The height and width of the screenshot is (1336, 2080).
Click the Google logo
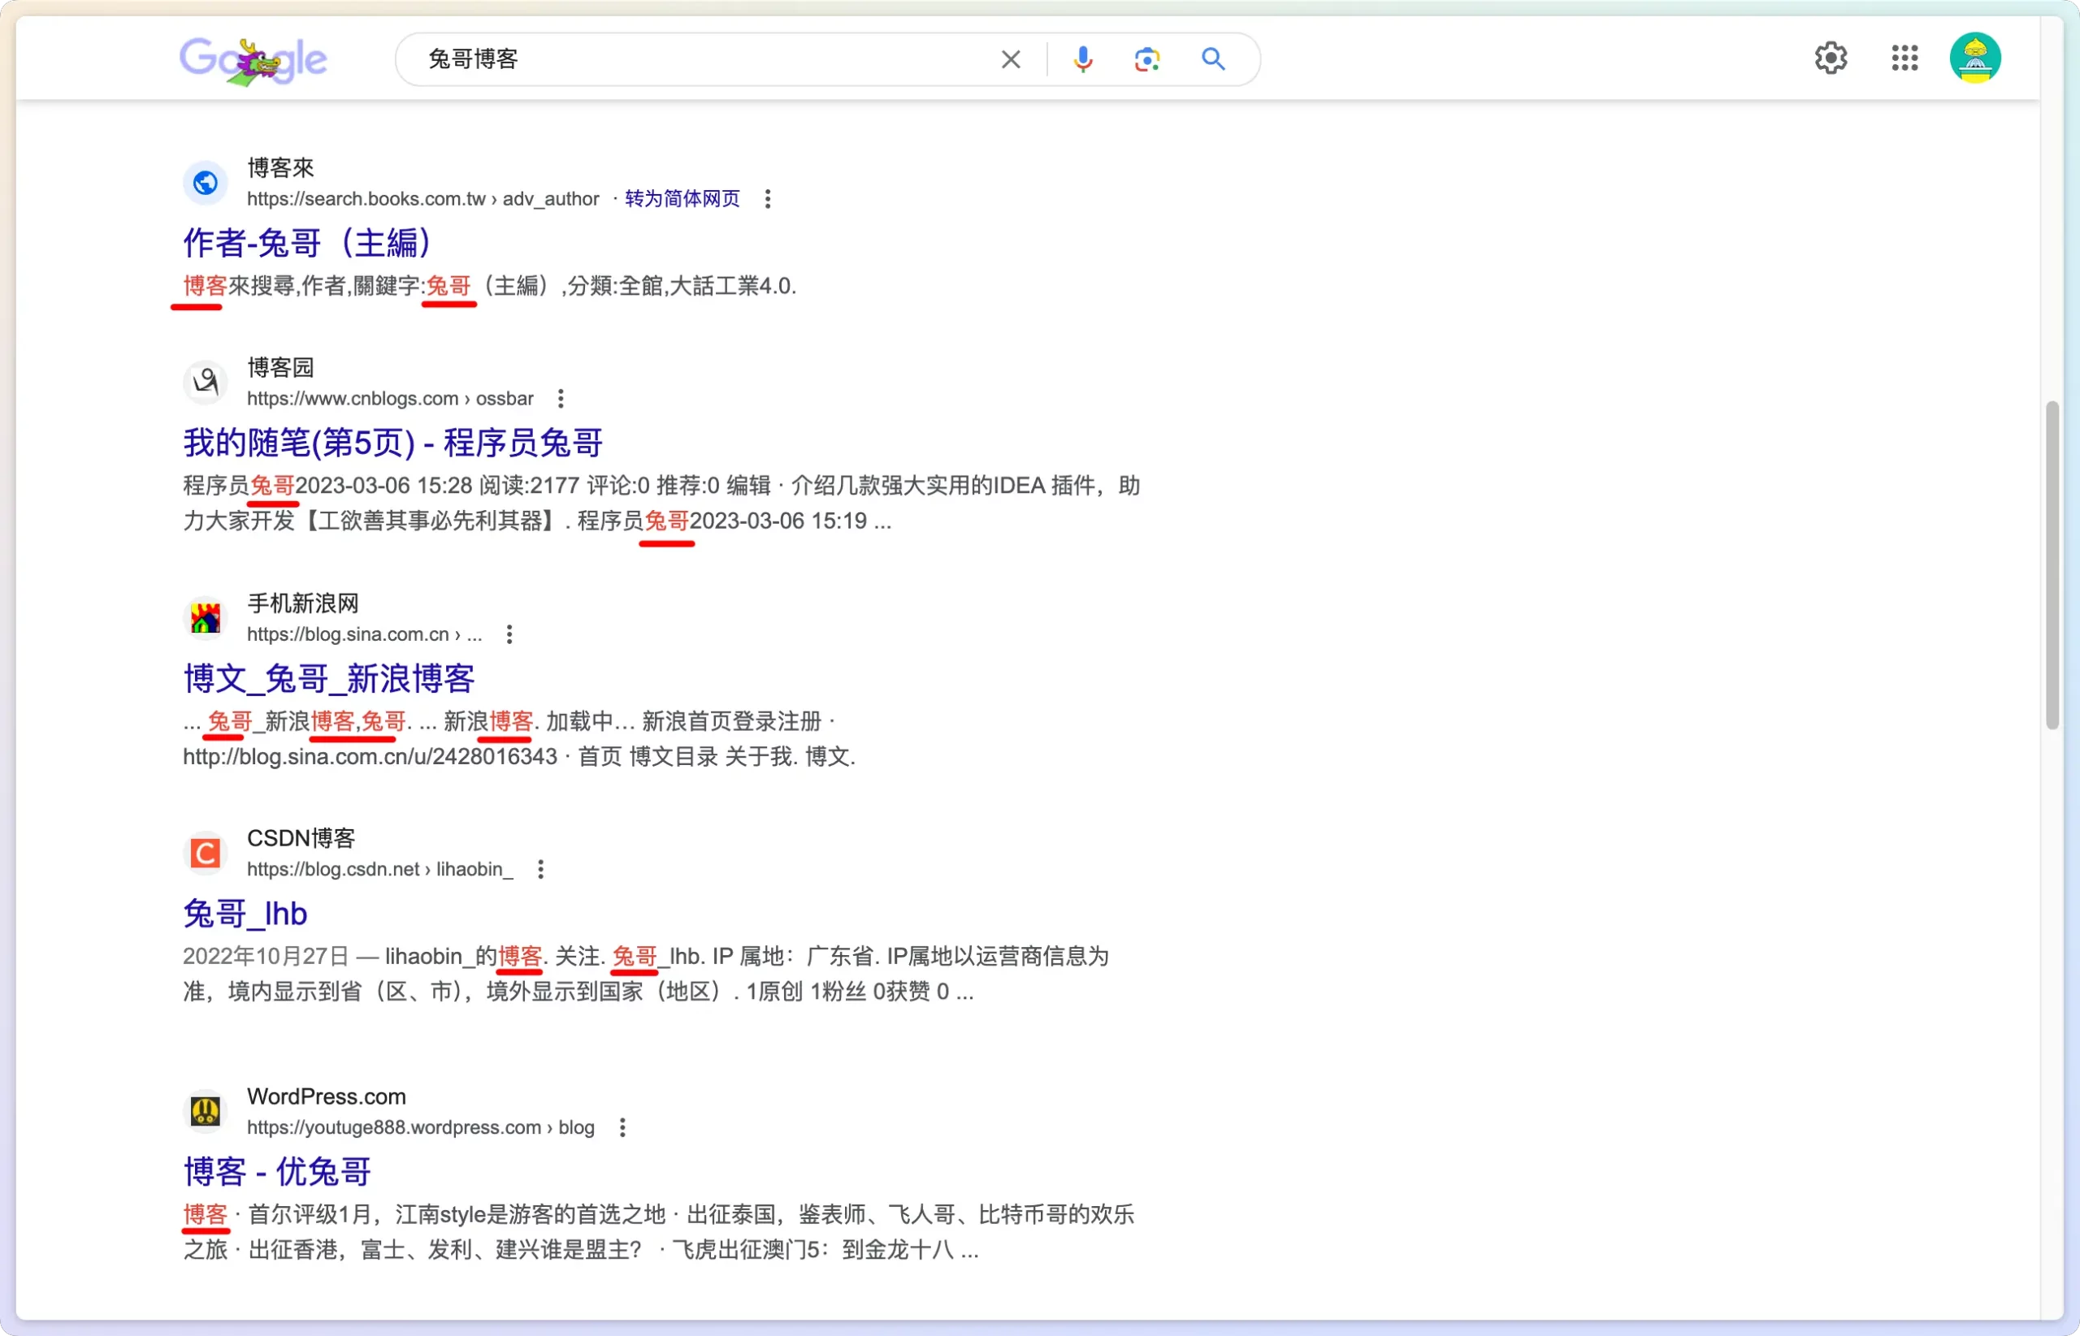pos(253,61)
